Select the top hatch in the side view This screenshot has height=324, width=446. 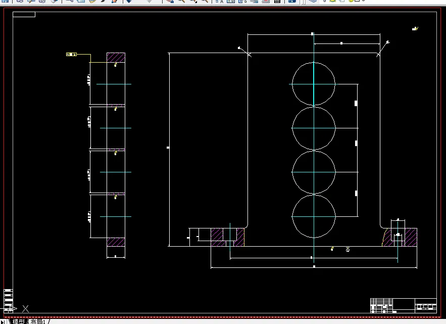click(116, 58)
